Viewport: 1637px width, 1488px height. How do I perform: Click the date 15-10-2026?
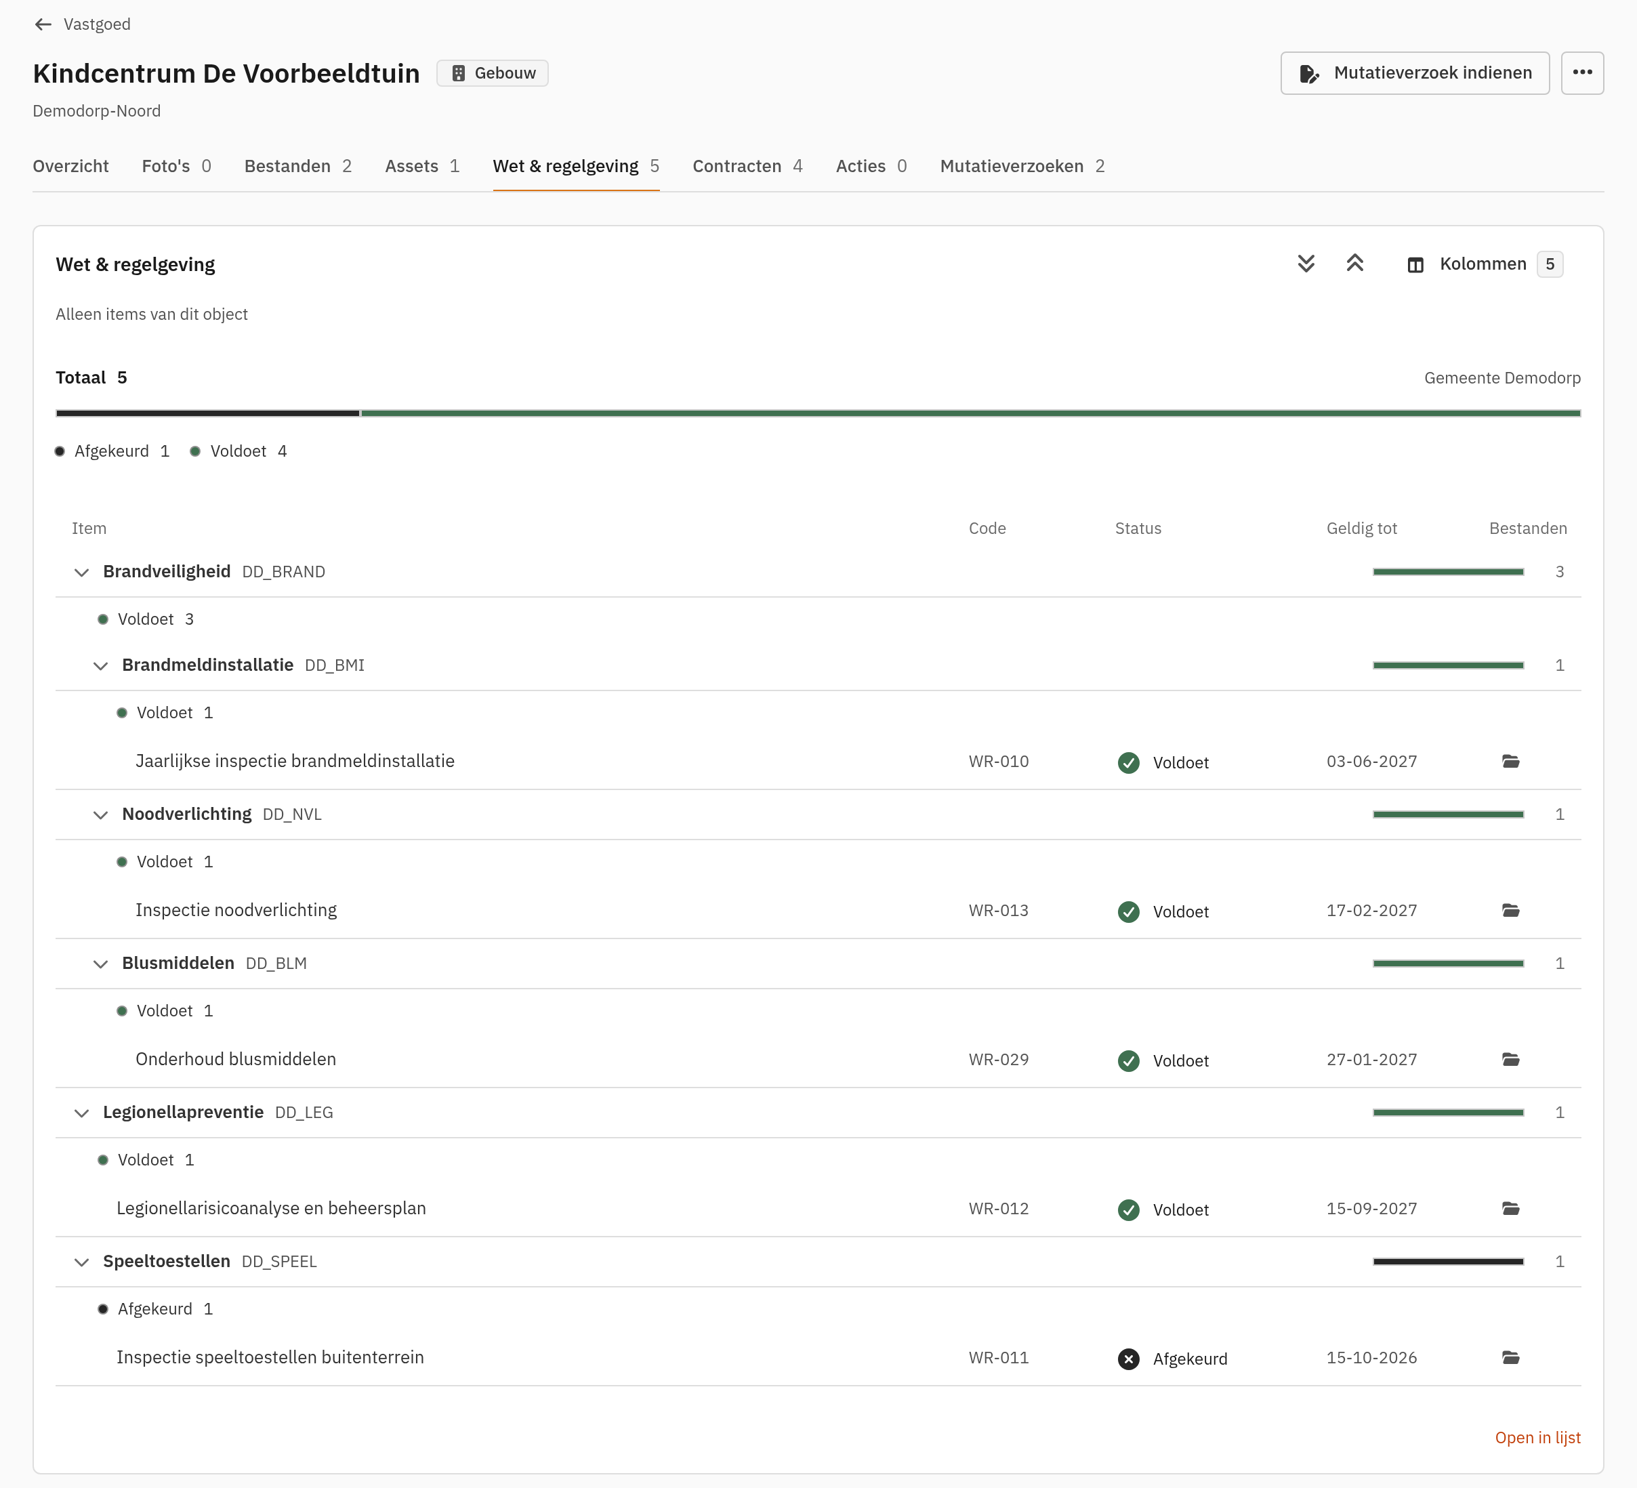pos(1371,1358)
